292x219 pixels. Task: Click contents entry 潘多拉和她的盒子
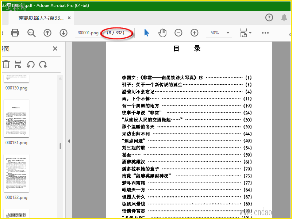click(x=141, y=169)
